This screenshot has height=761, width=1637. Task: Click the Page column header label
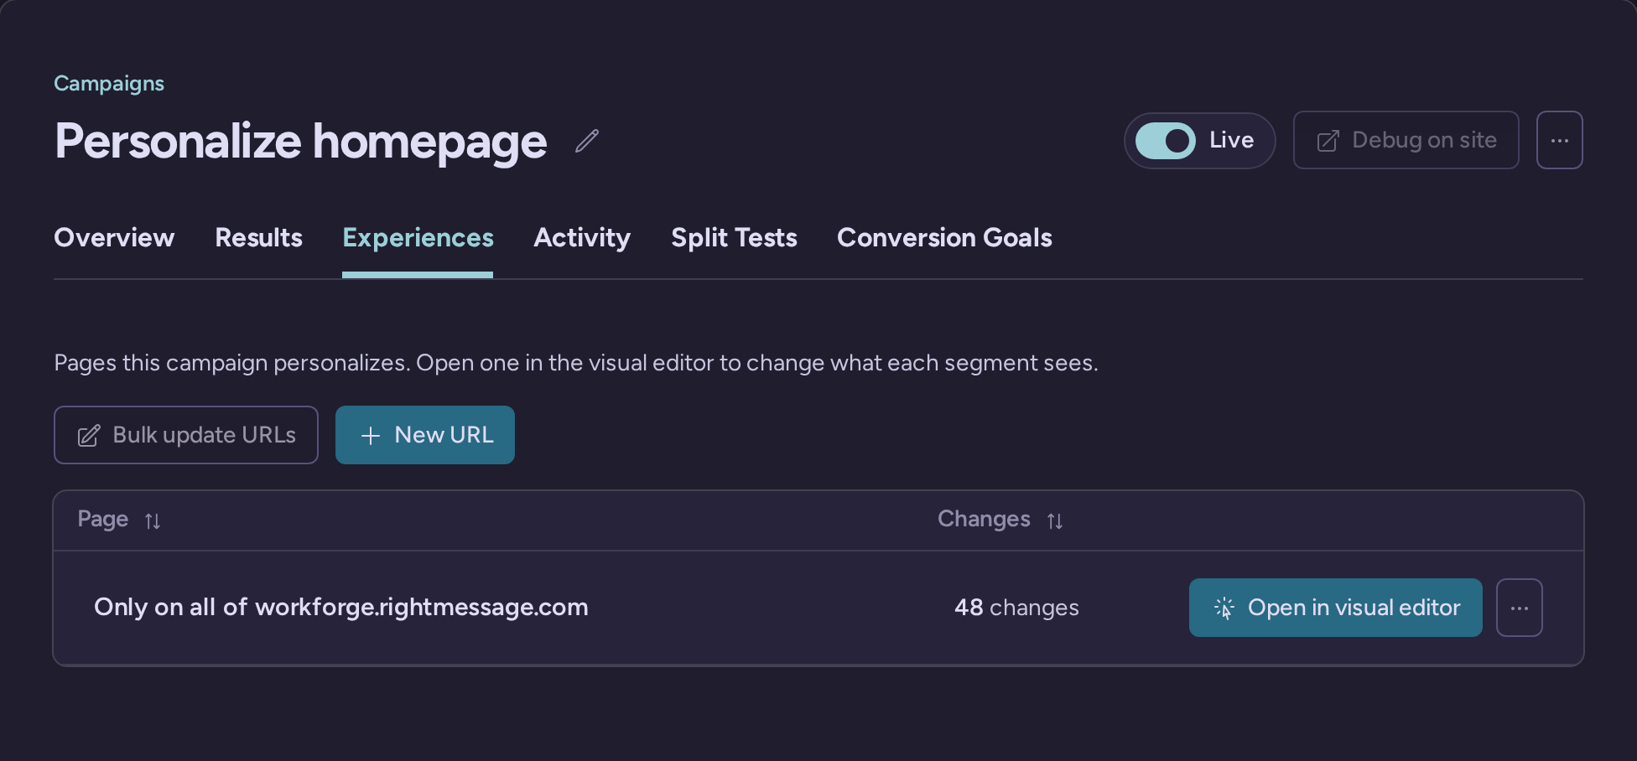point(103,520)
